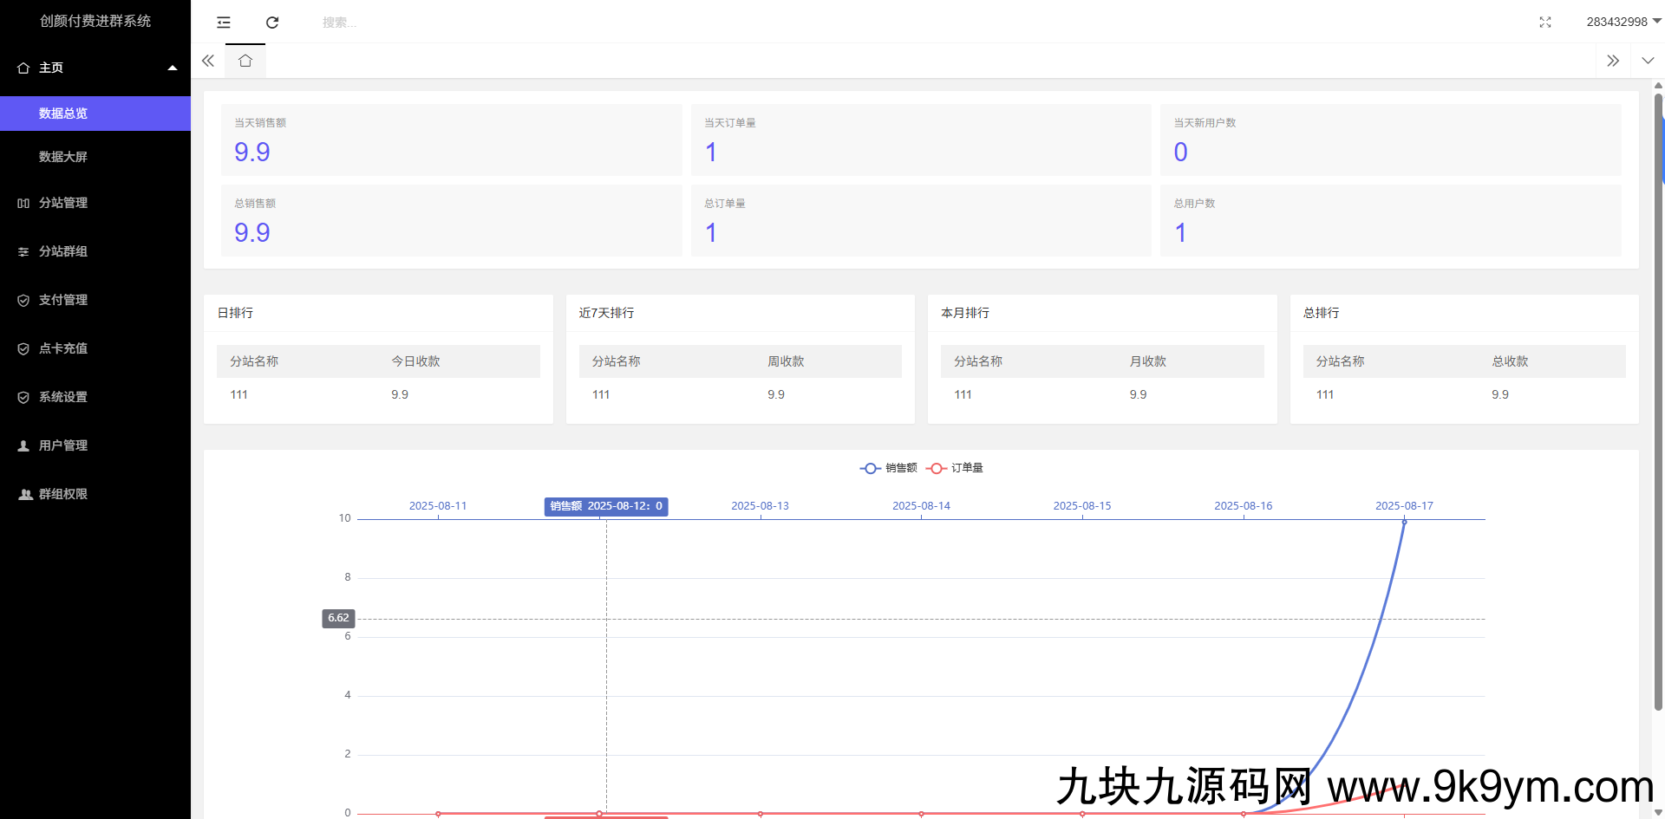Click the hamburger menu collapse icon

tap(223, 23)
